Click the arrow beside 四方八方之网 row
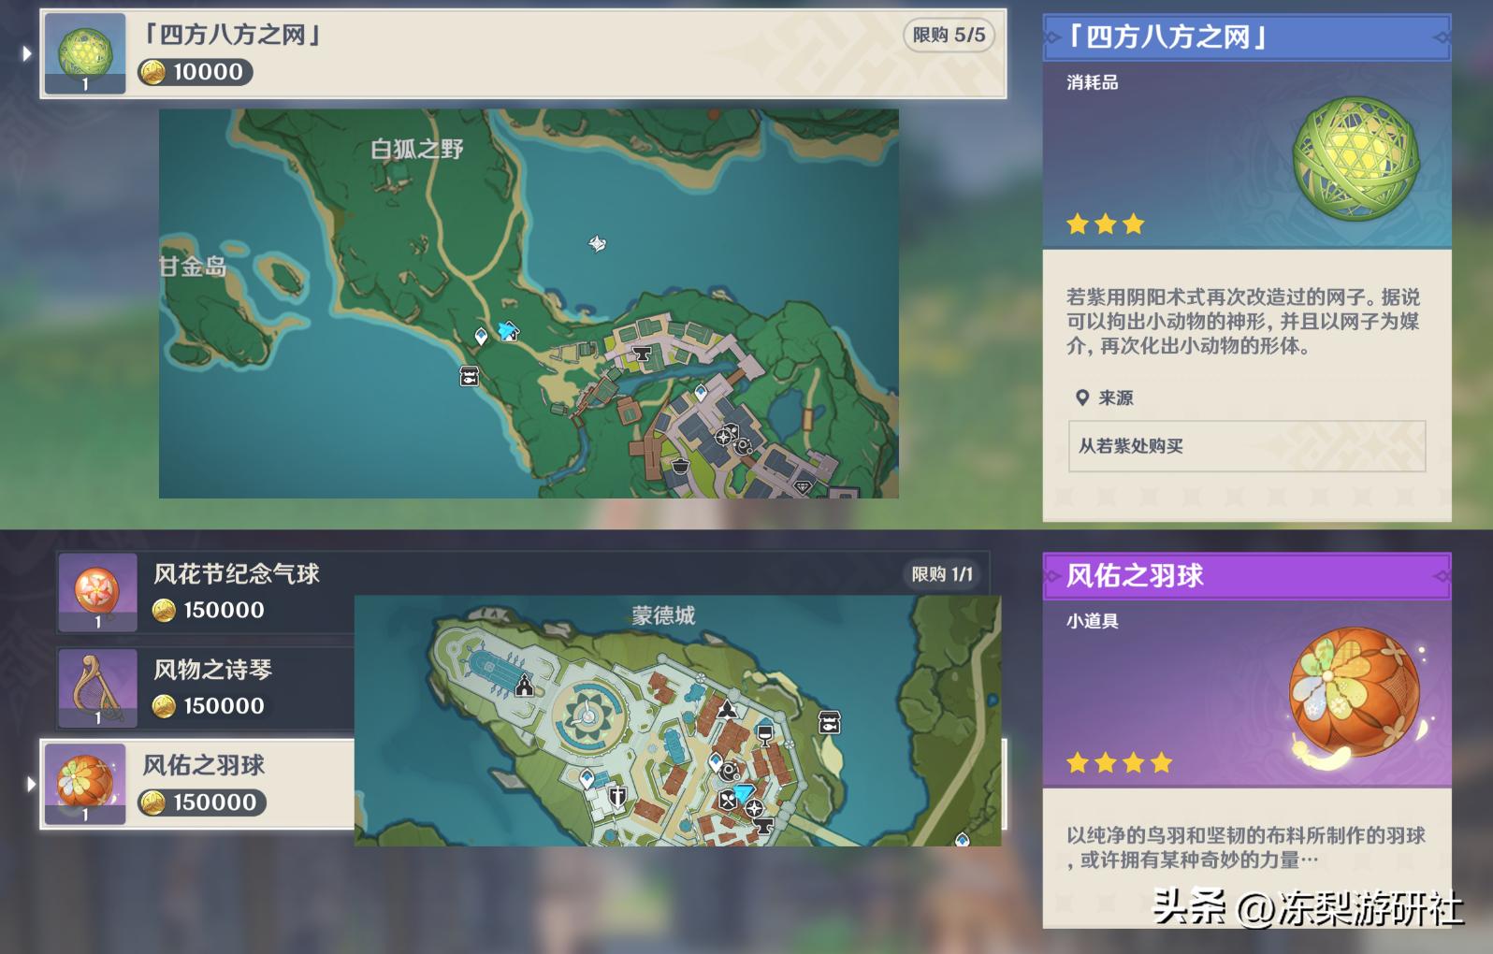 coord(27,54)
